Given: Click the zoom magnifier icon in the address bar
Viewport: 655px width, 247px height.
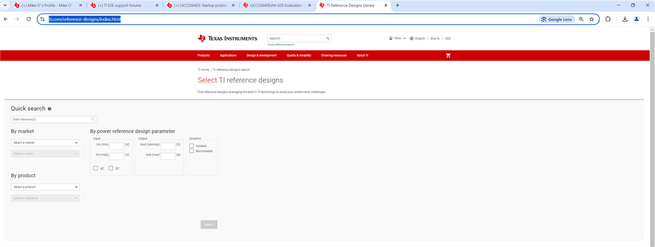Looking at the screenshot, I should tap(581, 19).
